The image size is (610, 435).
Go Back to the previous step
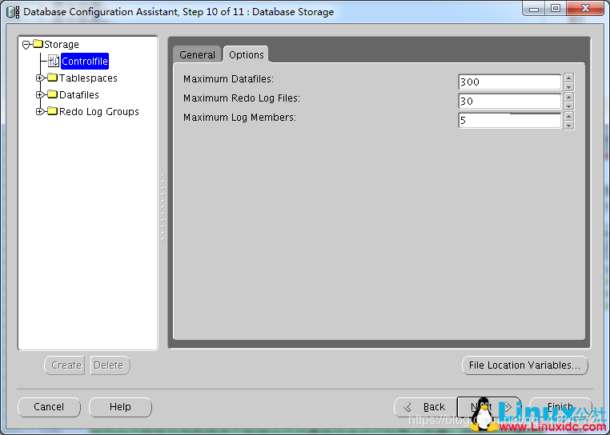425,407
